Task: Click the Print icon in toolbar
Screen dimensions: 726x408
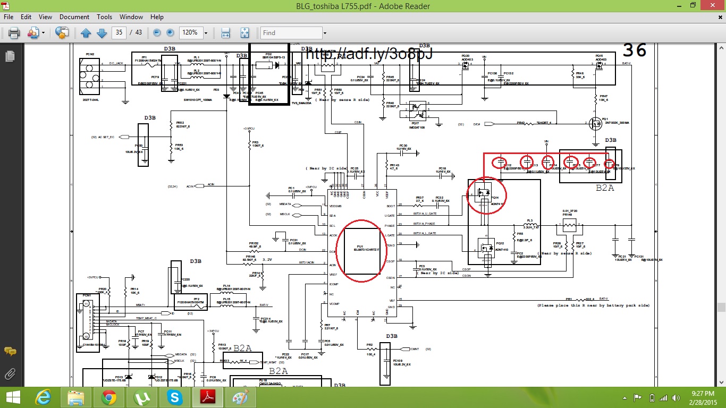Action: (x=14, y=33)
